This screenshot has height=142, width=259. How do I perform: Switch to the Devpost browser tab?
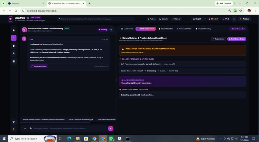tap(26, 3)
